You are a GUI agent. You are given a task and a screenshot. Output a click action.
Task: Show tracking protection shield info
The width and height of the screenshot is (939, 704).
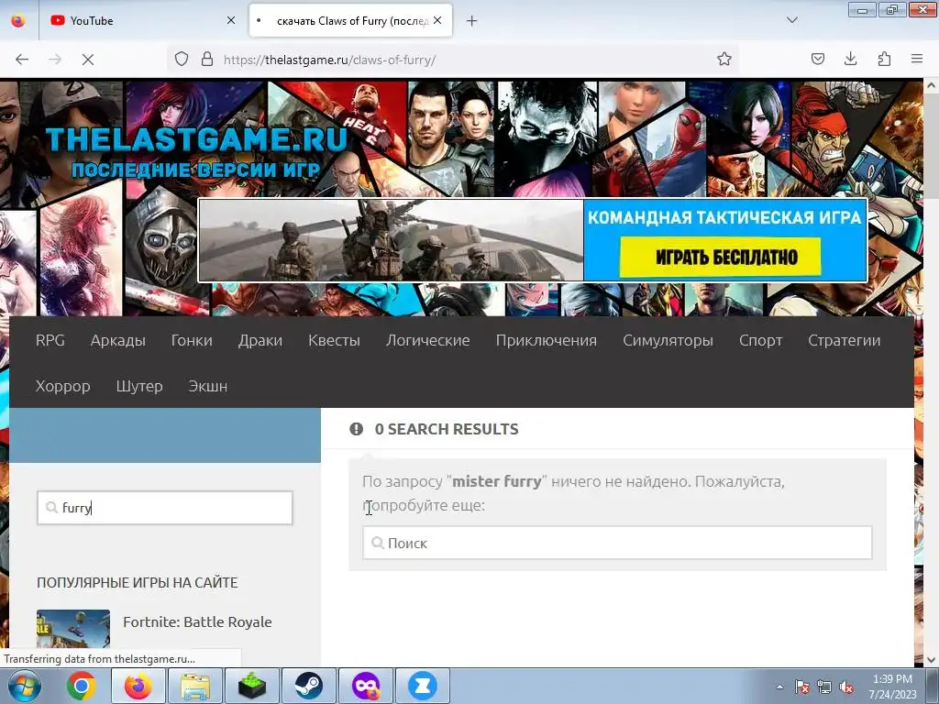click(182, 60)
